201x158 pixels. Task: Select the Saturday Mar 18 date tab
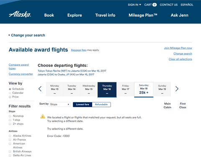click(144, 89)
